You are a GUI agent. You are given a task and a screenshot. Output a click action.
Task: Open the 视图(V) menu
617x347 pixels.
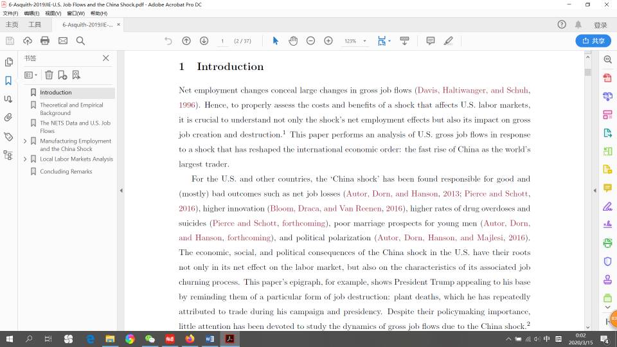(x=53, y=13)
